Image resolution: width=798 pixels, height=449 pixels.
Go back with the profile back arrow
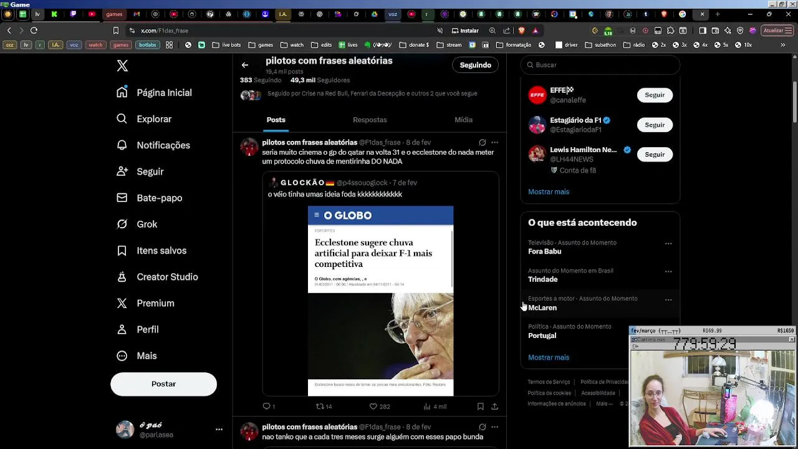coord(245,65)
